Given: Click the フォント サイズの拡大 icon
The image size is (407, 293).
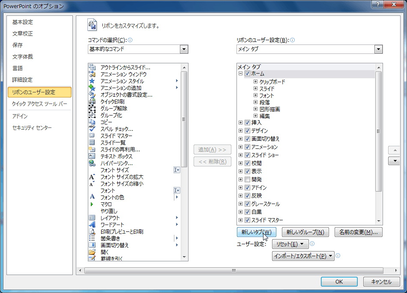Looking at the screenshot, I should tap(92, 177).
